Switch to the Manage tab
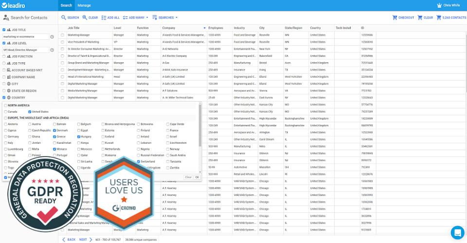 pos(84,5)
